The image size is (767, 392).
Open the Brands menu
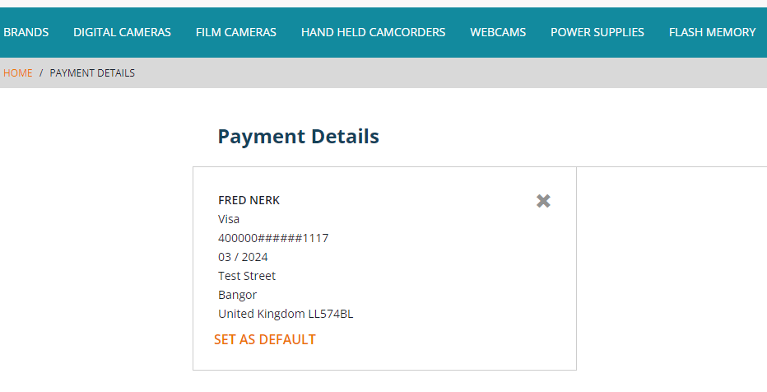[x=26, y=32]
